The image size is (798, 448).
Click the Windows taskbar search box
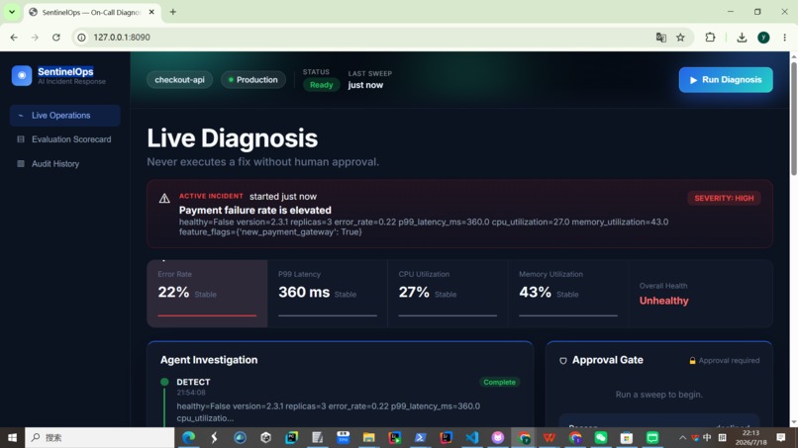100,437
